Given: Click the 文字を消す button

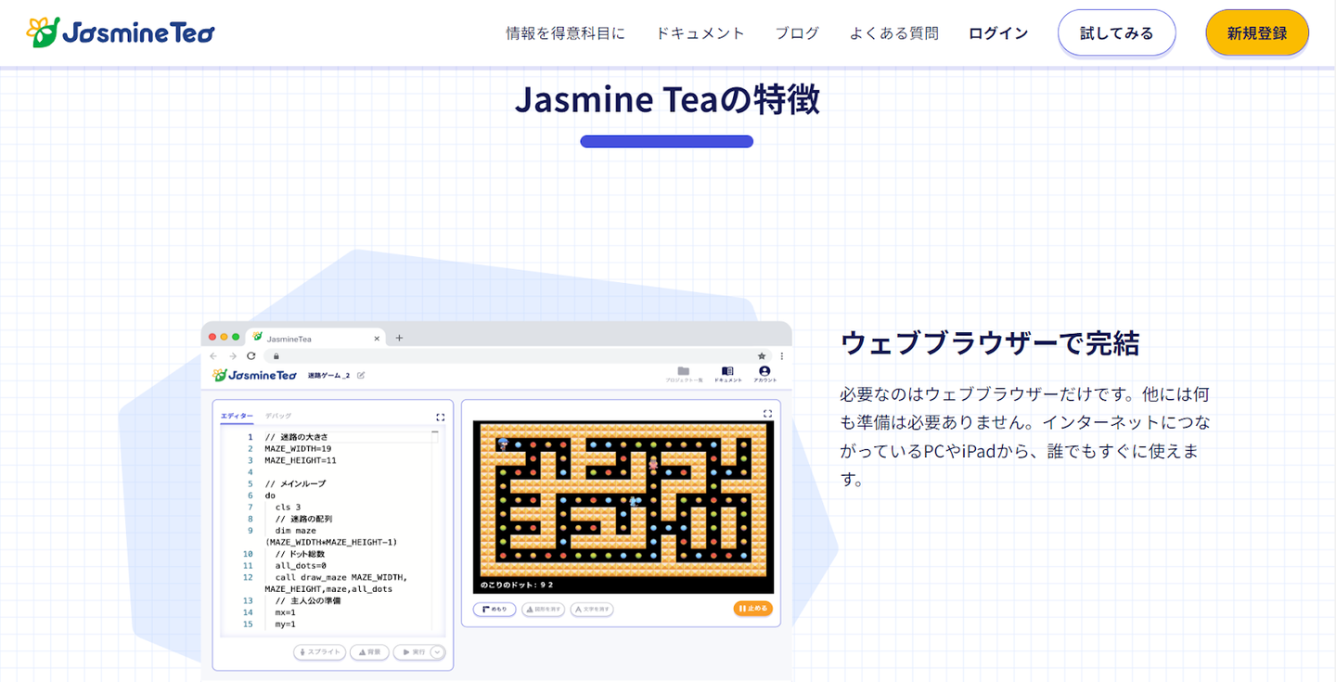Looking at the screenshot, I should pyautogui.click(x=592, y=609).
